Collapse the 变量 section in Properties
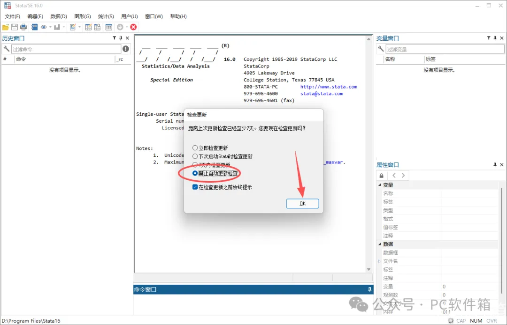The height and width of the screenshot is (325, 507). click(380, 185)
